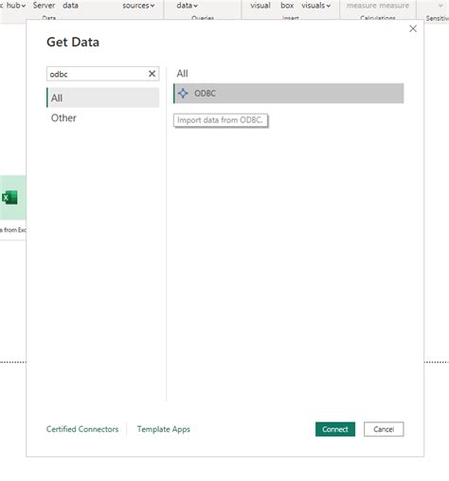Viewport: 449px width, 481px height.
Task: Click the 'Get Data' dialog title
Action: click(73, 42)
